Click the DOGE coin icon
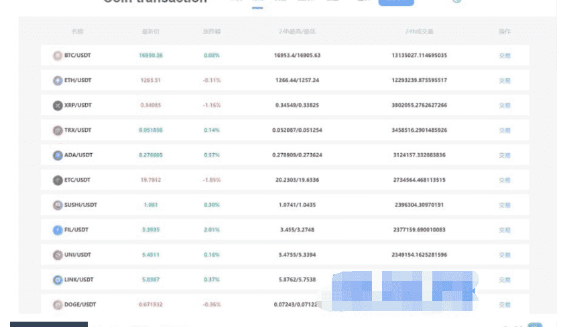The image size is (563, 327). (x=58, y=305)
